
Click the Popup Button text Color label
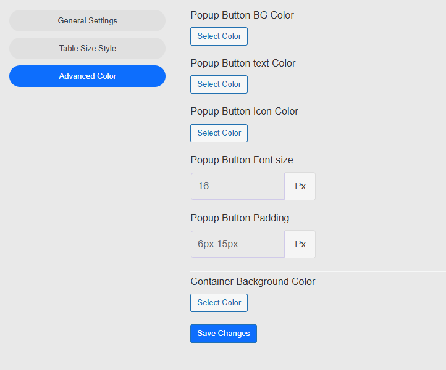243,63
